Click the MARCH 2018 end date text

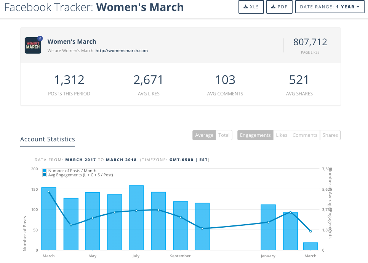click(x=122, y=160)
